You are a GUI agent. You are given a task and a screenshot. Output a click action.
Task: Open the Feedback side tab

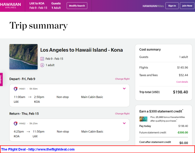pos(1,80)
